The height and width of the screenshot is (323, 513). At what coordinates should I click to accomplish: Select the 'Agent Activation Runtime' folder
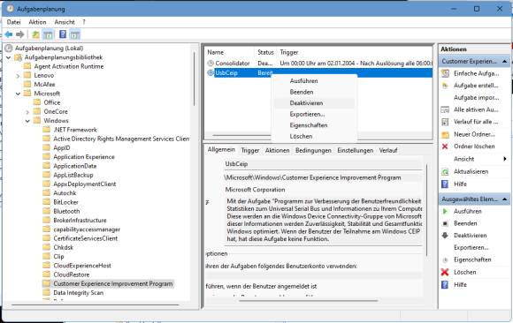pyautogui.click(x=69, y=66)
